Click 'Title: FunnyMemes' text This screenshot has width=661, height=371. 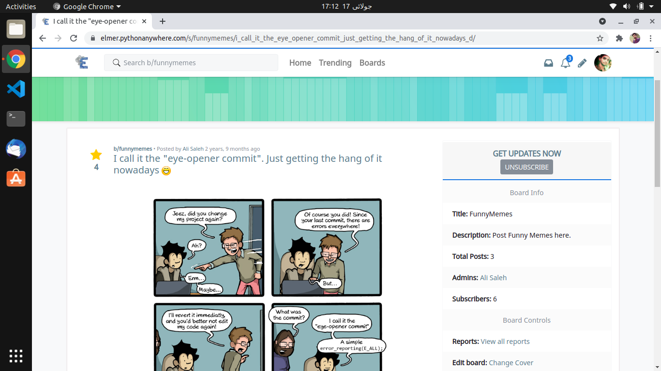(x=482, y=214)
